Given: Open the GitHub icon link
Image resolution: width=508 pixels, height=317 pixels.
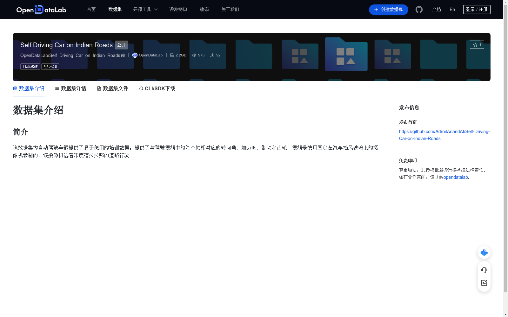Looking at the screenshot, I should 419,10.
